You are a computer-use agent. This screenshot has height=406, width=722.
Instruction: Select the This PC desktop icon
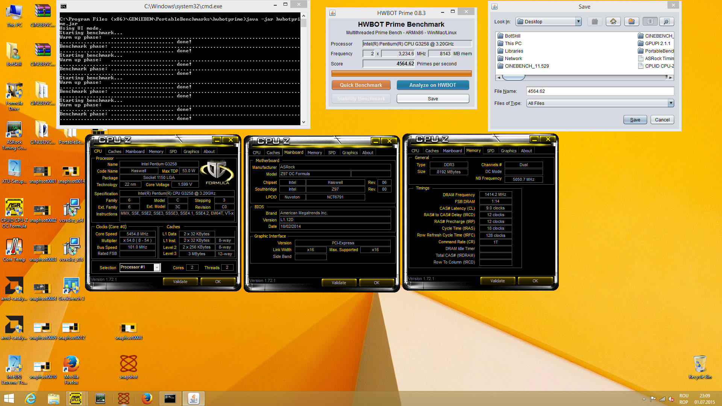14,16
